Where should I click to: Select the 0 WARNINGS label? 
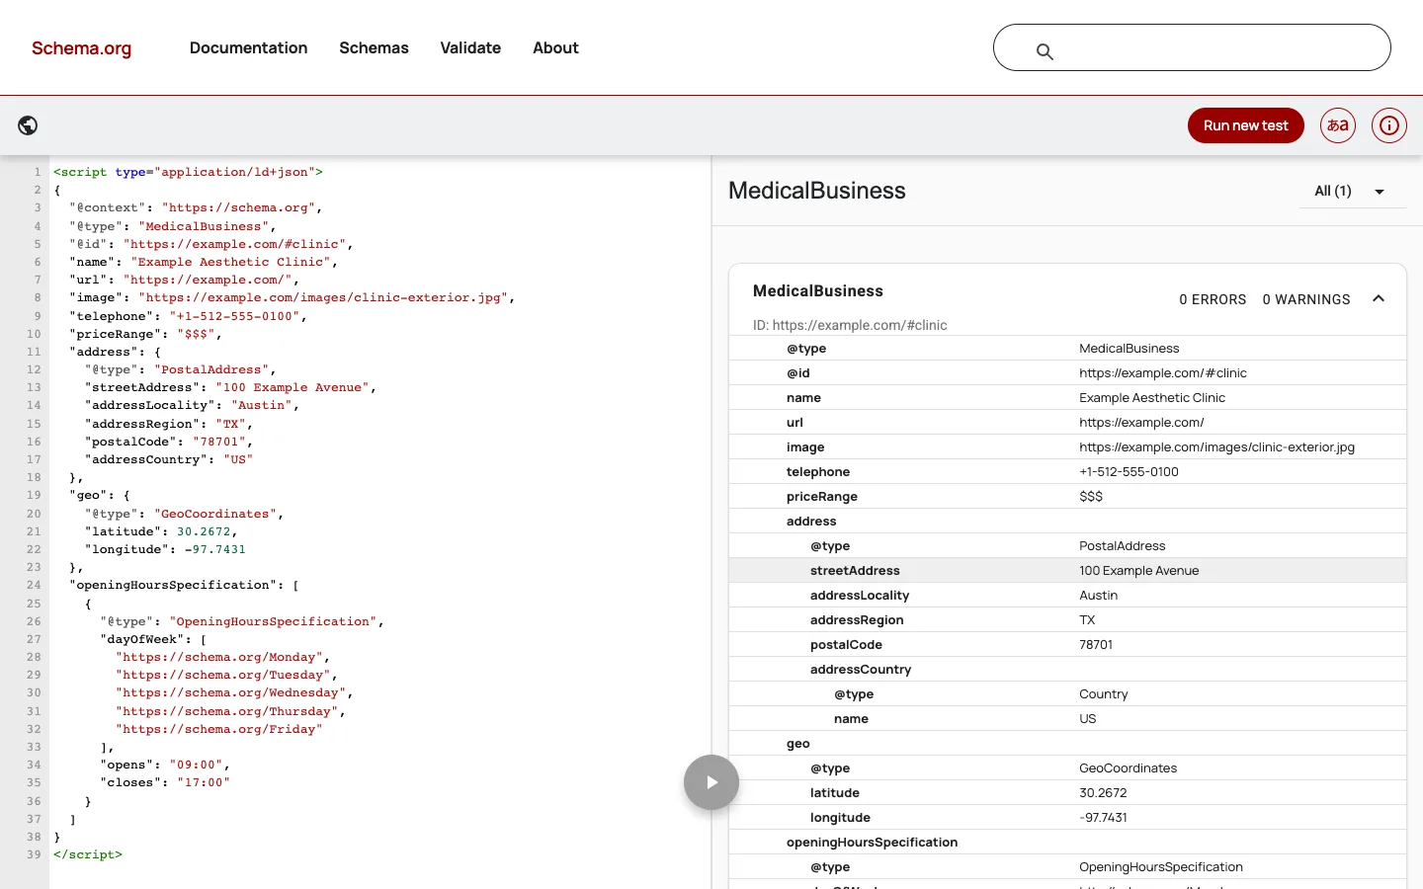click(1306, 299)
